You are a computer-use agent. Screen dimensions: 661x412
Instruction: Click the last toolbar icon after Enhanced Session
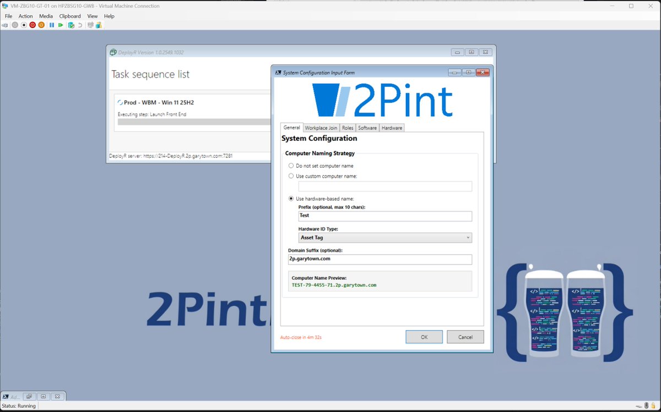click(x=99, y=25)
